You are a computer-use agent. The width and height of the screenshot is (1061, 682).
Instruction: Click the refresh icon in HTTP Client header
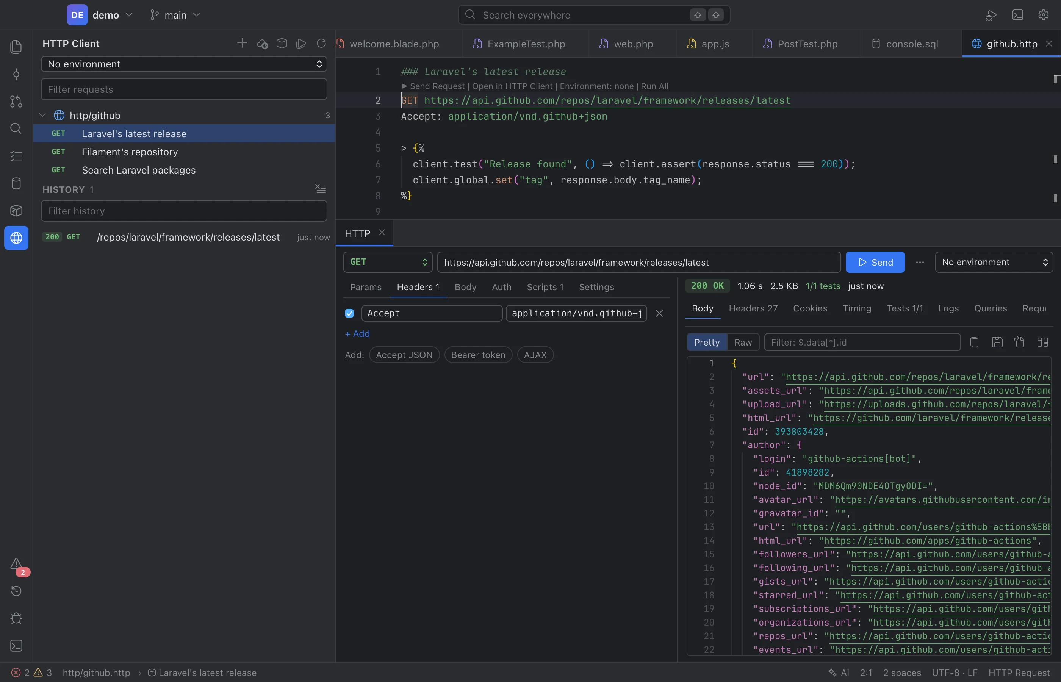point(321,43)
